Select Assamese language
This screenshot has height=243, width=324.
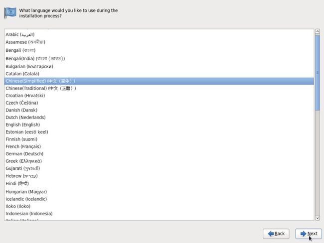tap(159, 42)
